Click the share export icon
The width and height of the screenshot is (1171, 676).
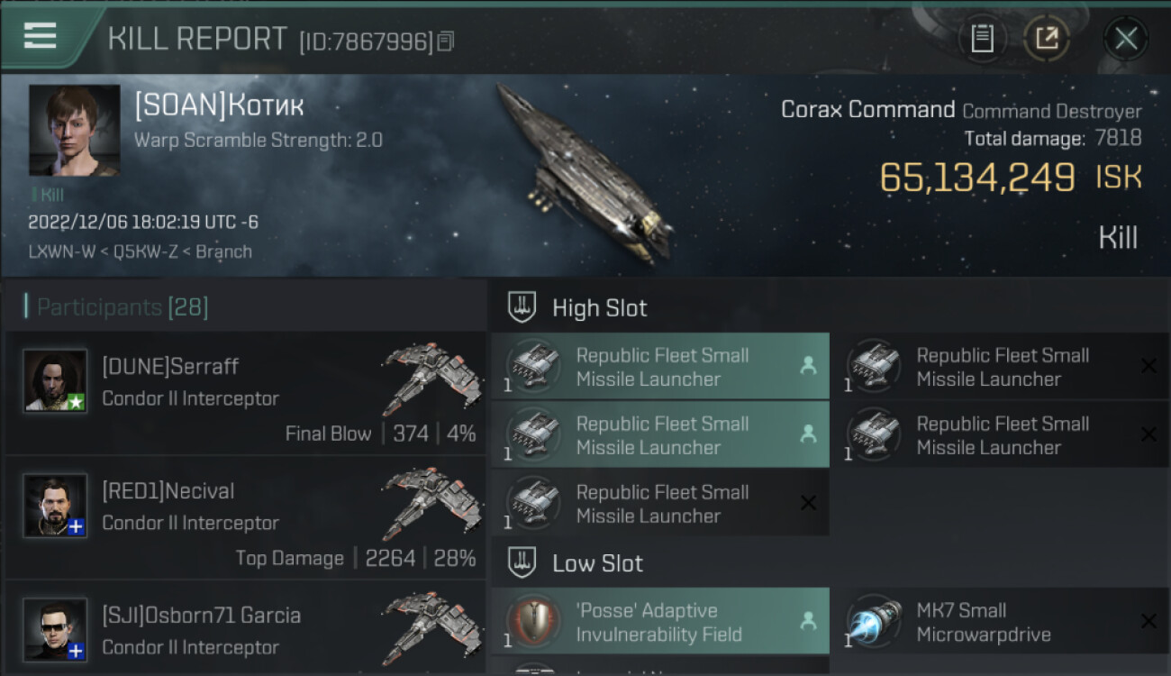pos(1046,39)
